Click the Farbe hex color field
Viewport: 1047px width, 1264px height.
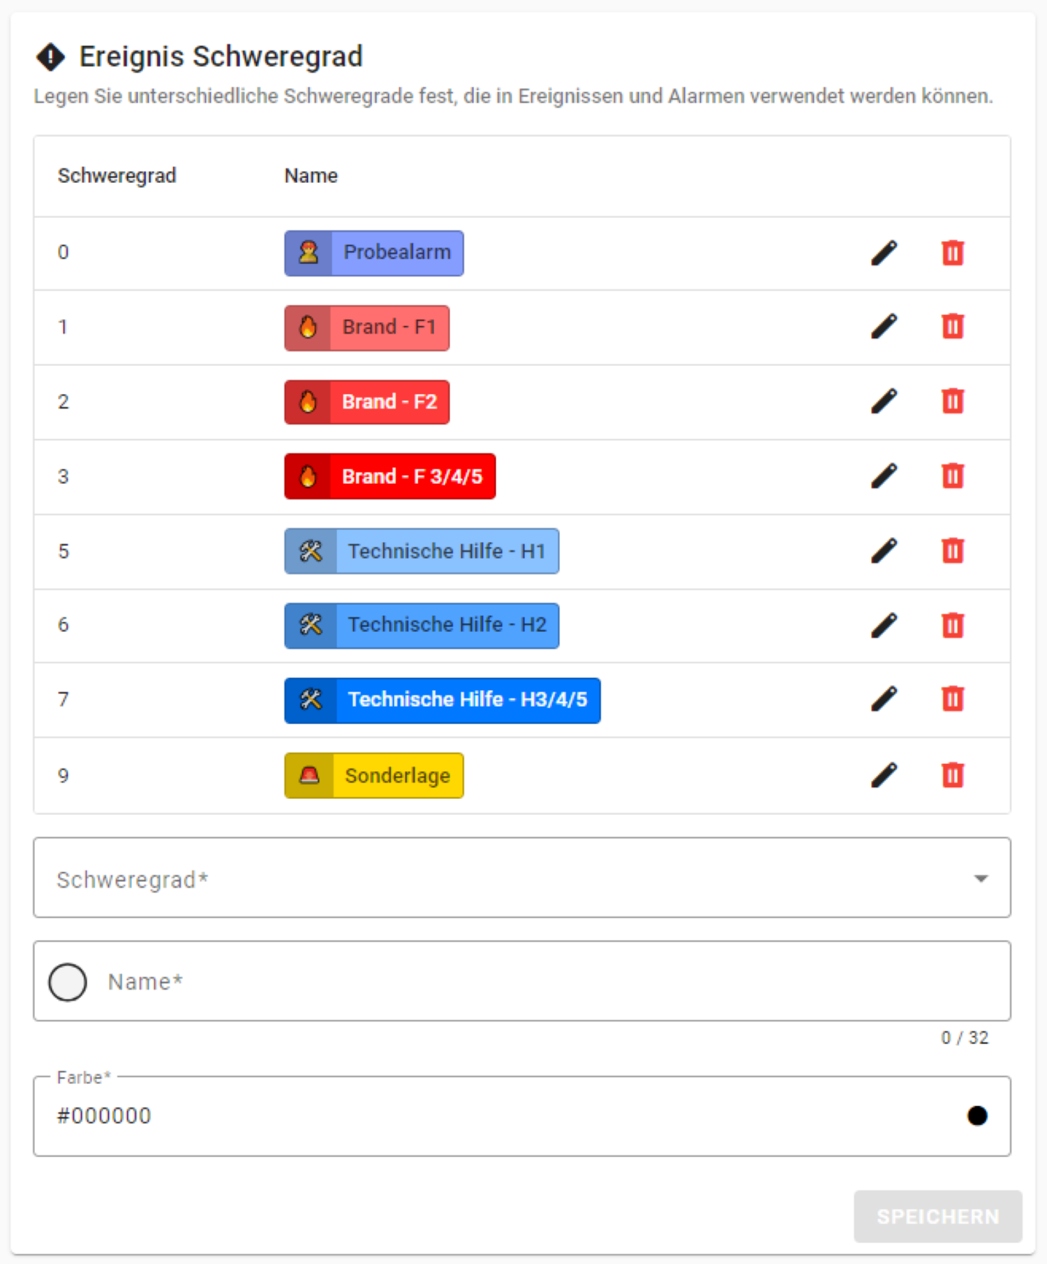pyautogui.click(x=489, y=1116)
